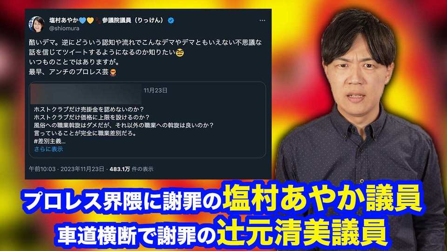Click the timestamp 午前10:03 · 2023年11月23日
The height and width of the screenshot is (251, 447).
click(67, 169)
